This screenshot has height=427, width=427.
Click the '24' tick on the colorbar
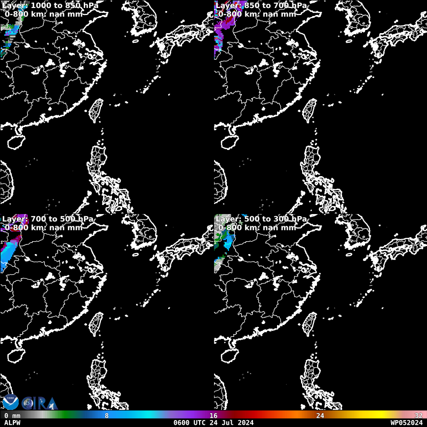tap(320, 416)
